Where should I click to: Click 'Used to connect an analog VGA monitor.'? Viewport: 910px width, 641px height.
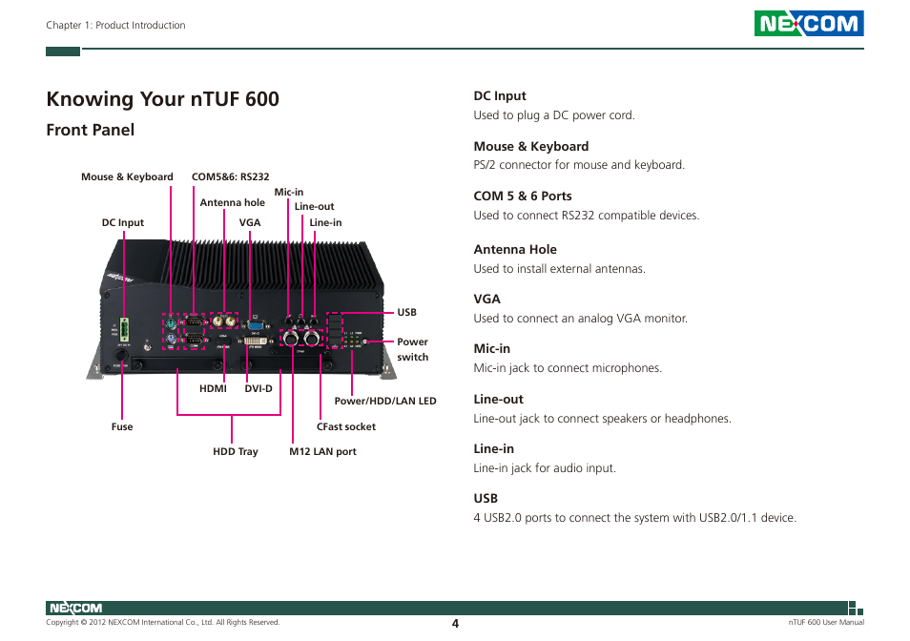click(580, 319)
